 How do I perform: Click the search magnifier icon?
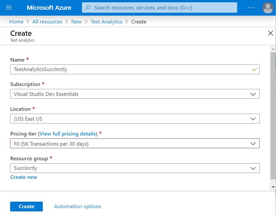tap(87, 7)
